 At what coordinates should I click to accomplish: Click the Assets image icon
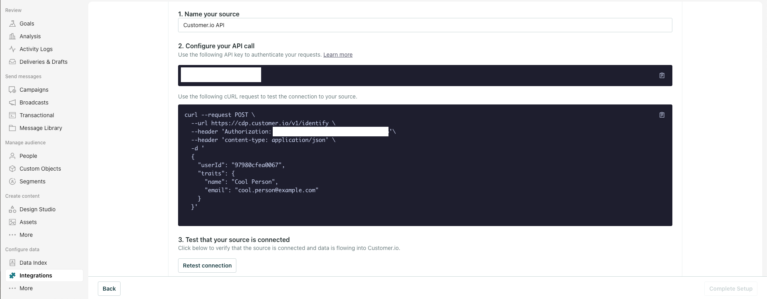tap(12, 222)
